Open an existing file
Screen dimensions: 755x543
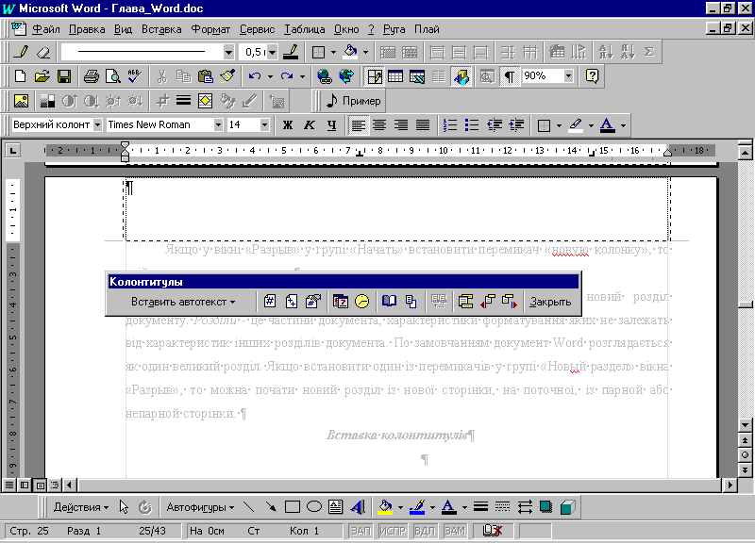pyautogui.click(x=42, y=76)
